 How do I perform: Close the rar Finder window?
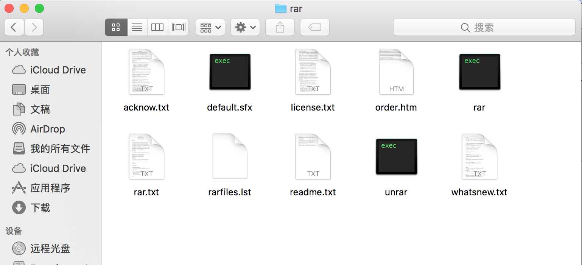pyautogui.click(x=9, y=8)
